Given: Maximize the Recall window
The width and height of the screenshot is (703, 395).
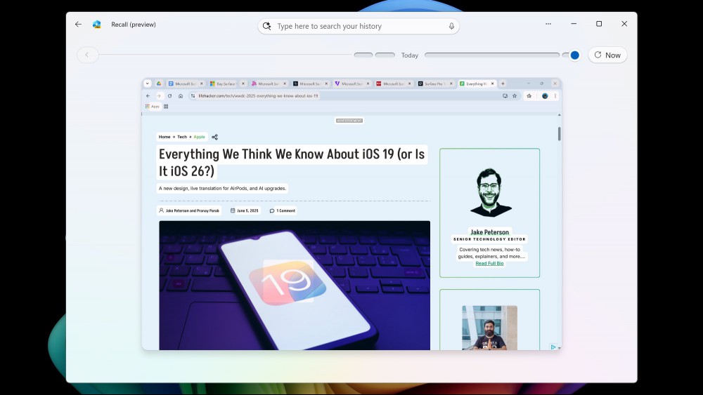Looking at the screenshot, I should [x=599, y=24].
